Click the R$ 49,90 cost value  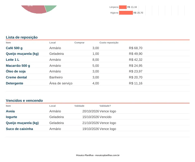pyautogui.click(x=136, y=54)
